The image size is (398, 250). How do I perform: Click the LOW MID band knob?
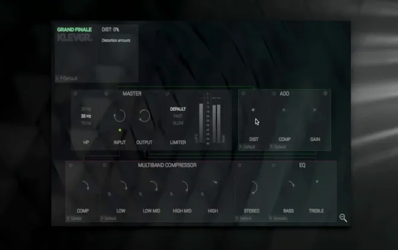pyautogui.click(x=152, y=187)
